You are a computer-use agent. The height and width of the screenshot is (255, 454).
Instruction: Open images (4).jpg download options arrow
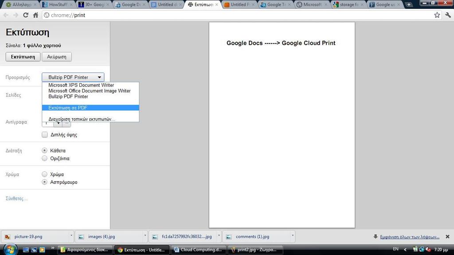pos(145,236)
